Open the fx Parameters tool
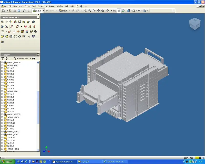 29,36
